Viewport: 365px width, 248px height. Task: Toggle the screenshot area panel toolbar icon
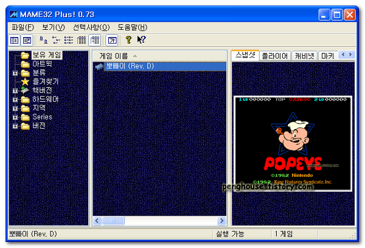27,41
